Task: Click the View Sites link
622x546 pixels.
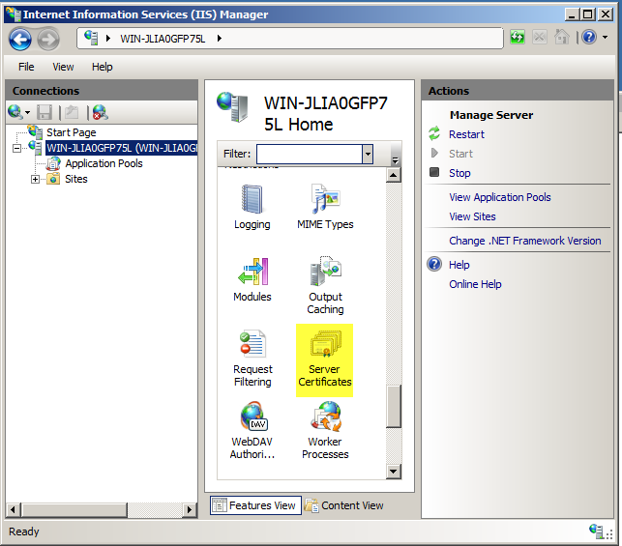Action: 472,216
